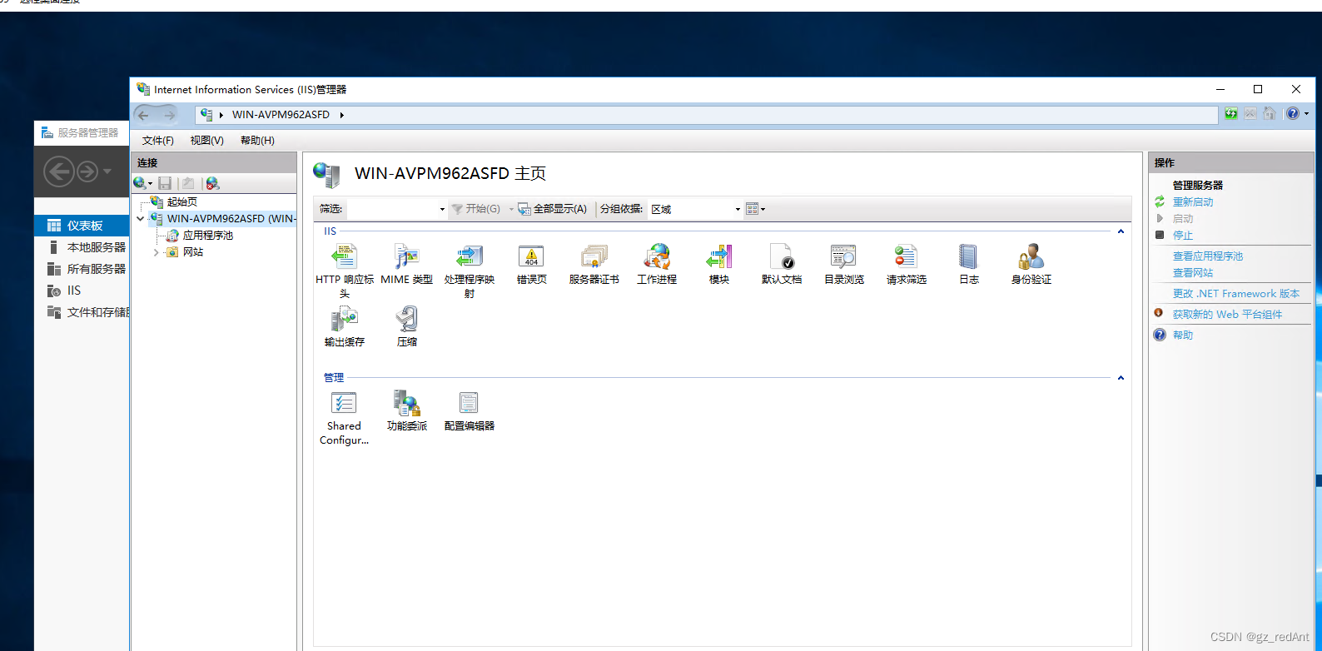Viewport: 1322px width, 651px height.
Task: Open the 视图(V) menu
Action: pos(207,141)
